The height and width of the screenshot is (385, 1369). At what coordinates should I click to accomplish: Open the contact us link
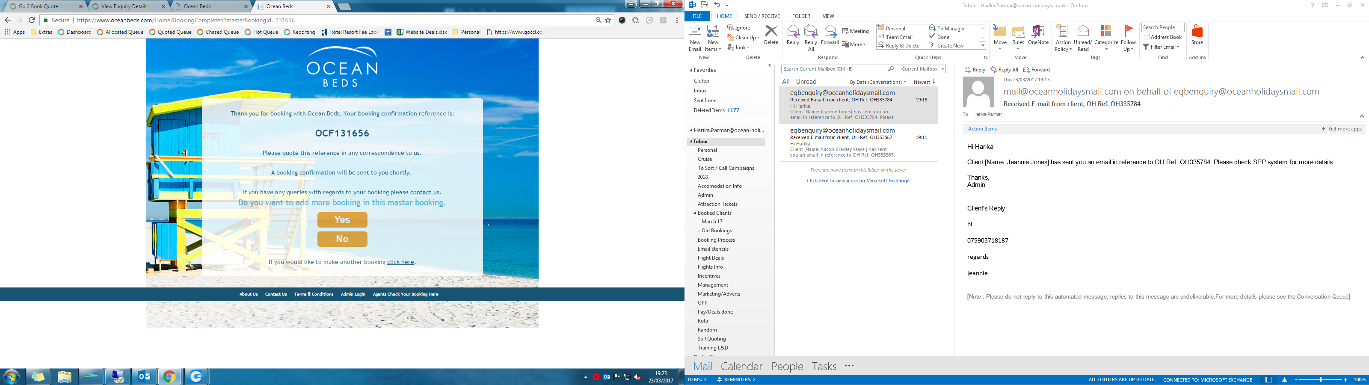[x=425, y=192]
